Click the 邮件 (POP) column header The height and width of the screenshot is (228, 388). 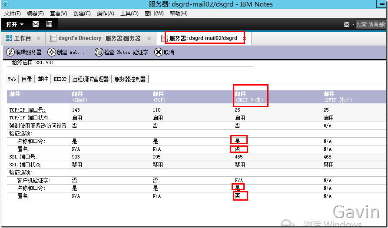click(x=159, y=97)
